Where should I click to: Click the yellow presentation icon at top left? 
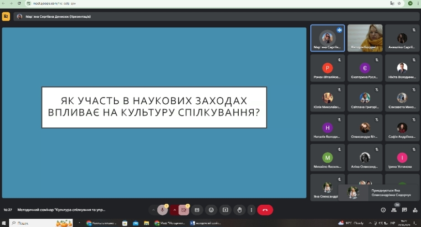(6, 16)
